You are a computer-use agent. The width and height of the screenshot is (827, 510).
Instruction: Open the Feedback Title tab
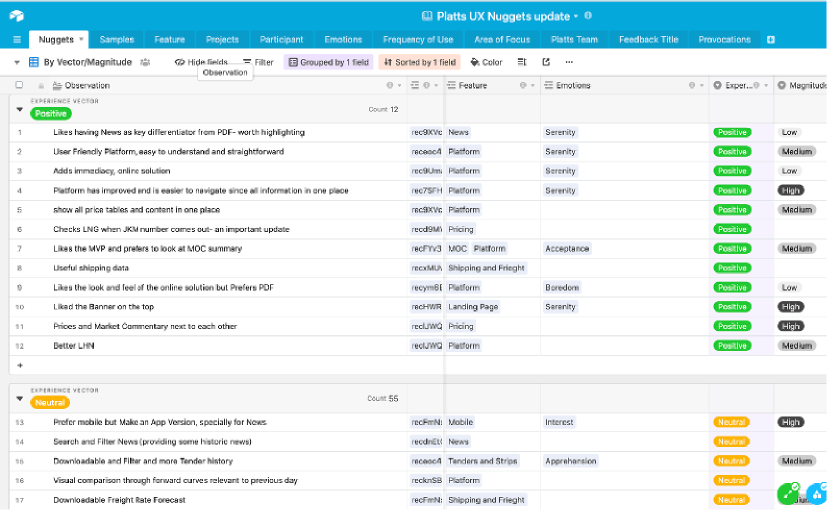649,40
